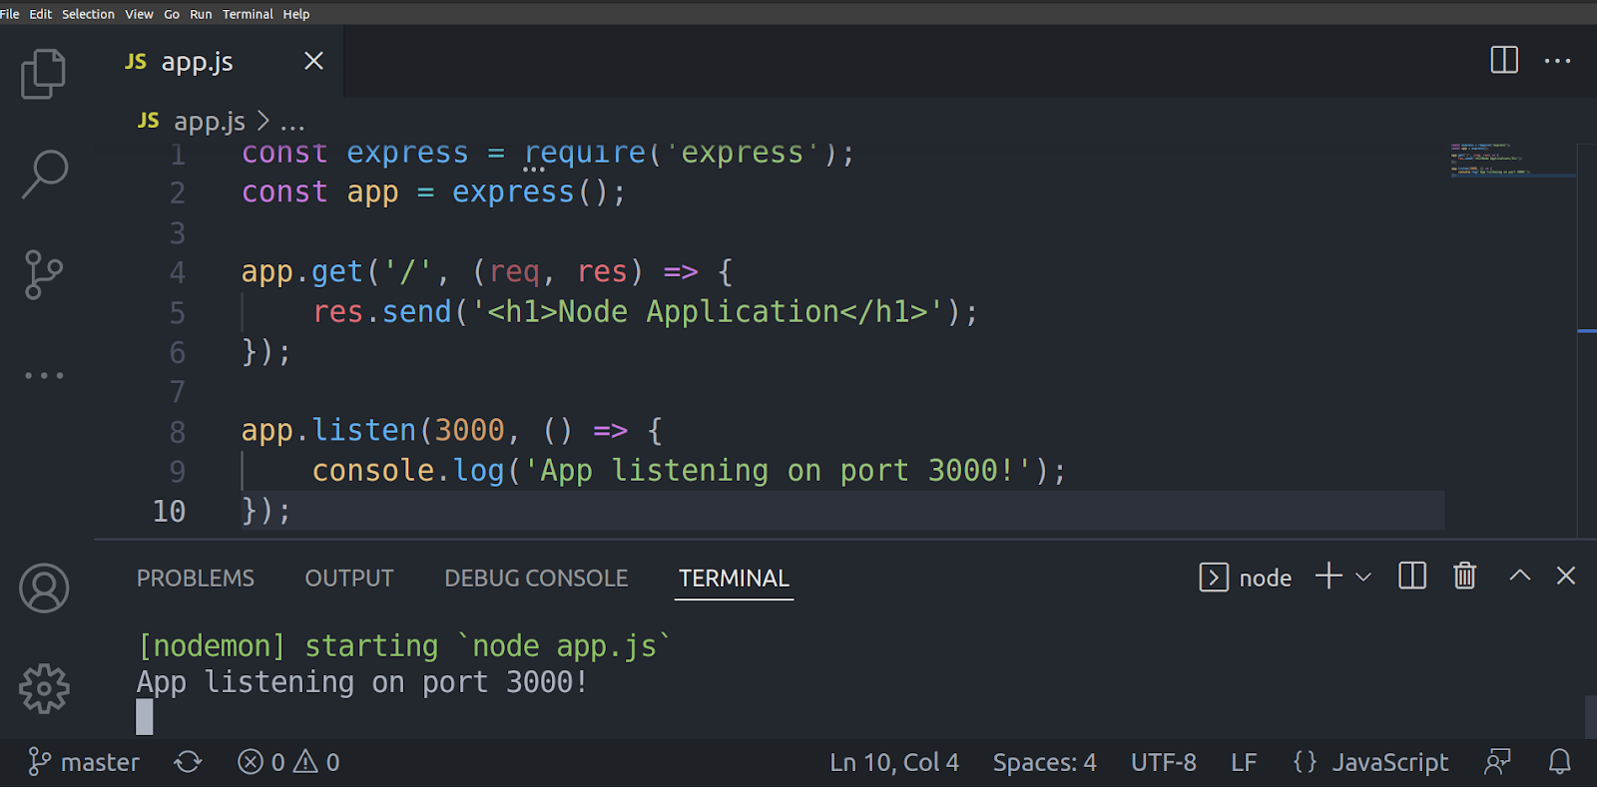Open the Run menu
This screenshot has width=1597, height=787.
[201, 14]
